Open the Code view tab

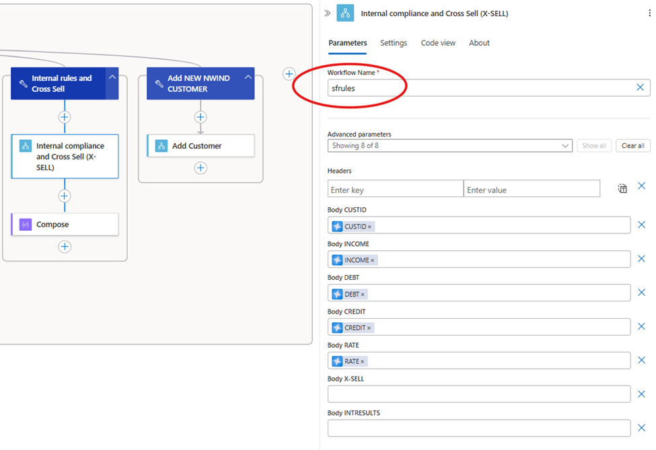(438, 43)
